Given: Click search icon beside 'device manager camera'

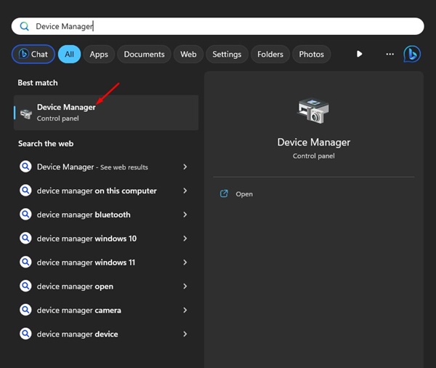Looking at the screenshot, I should (25, 310).
